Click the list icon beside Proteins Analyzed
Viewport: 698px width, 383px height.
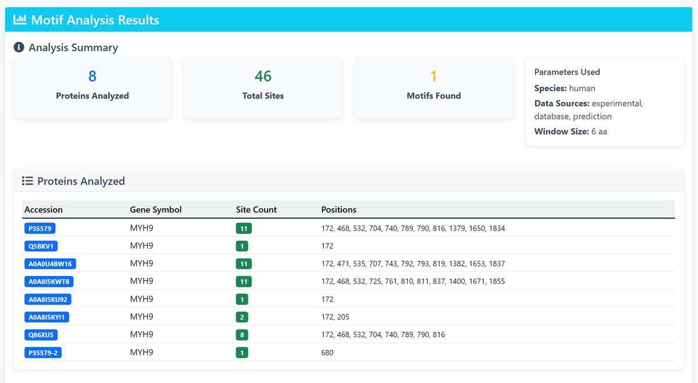(x=27, y=181)
